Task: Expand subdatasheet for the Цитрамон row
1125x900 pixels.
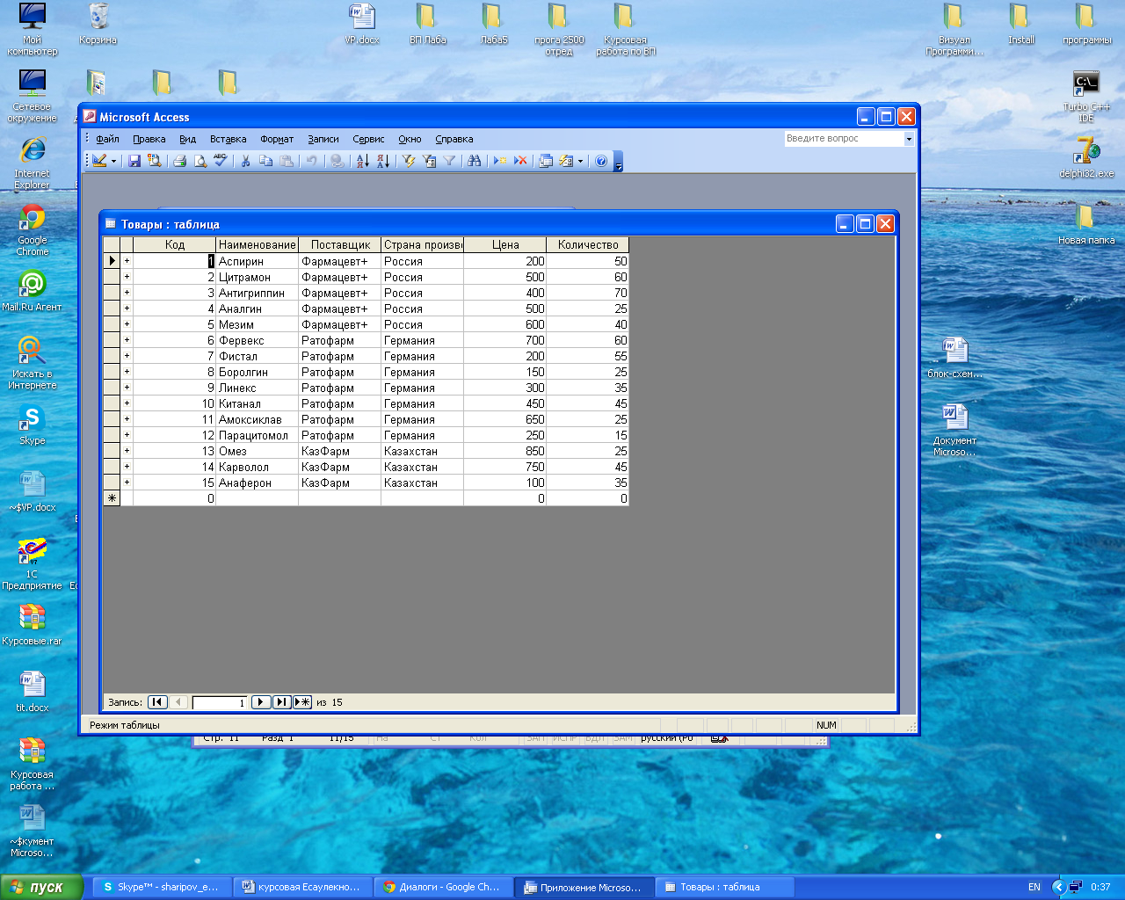Action: coord(127,277)
